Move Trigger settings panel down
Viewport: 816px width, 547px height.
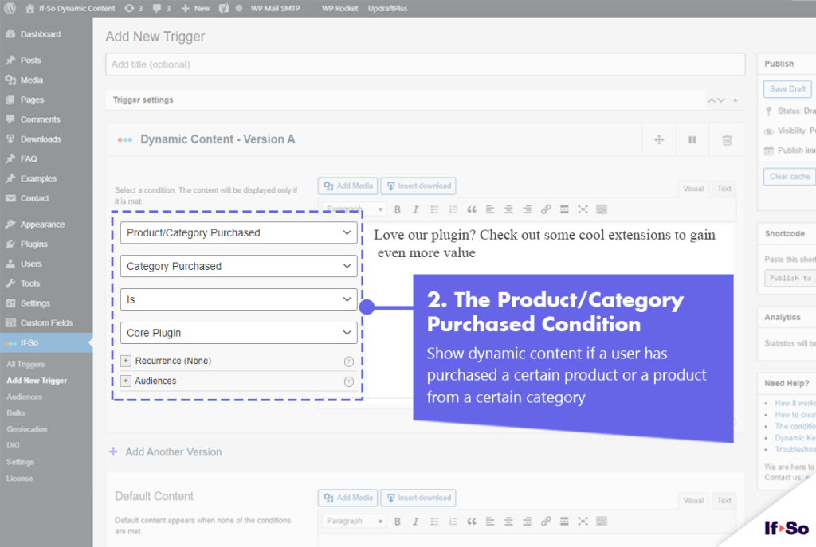point(720,100)
